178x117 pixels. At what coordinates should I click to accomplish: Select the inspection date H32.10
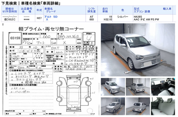tap(108, 20)
